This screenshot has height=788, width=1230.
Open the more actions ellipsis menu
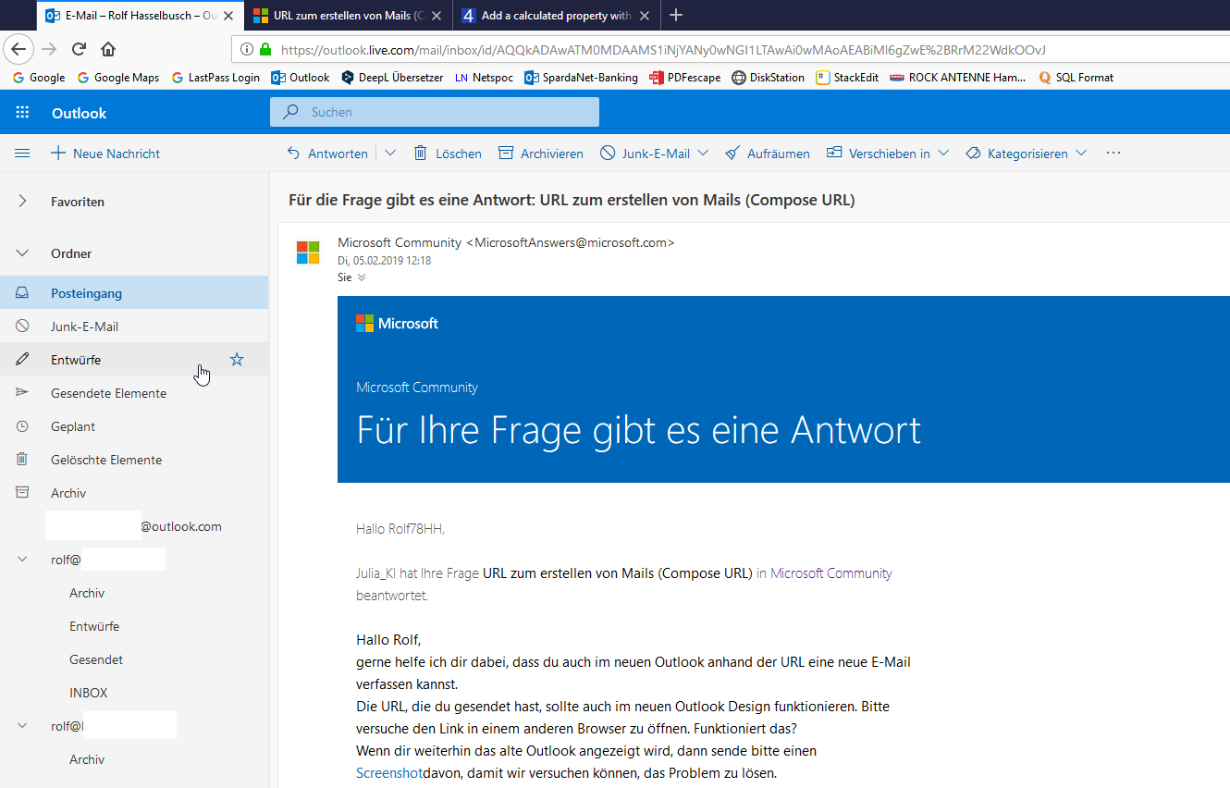[x=1113, y=153]
